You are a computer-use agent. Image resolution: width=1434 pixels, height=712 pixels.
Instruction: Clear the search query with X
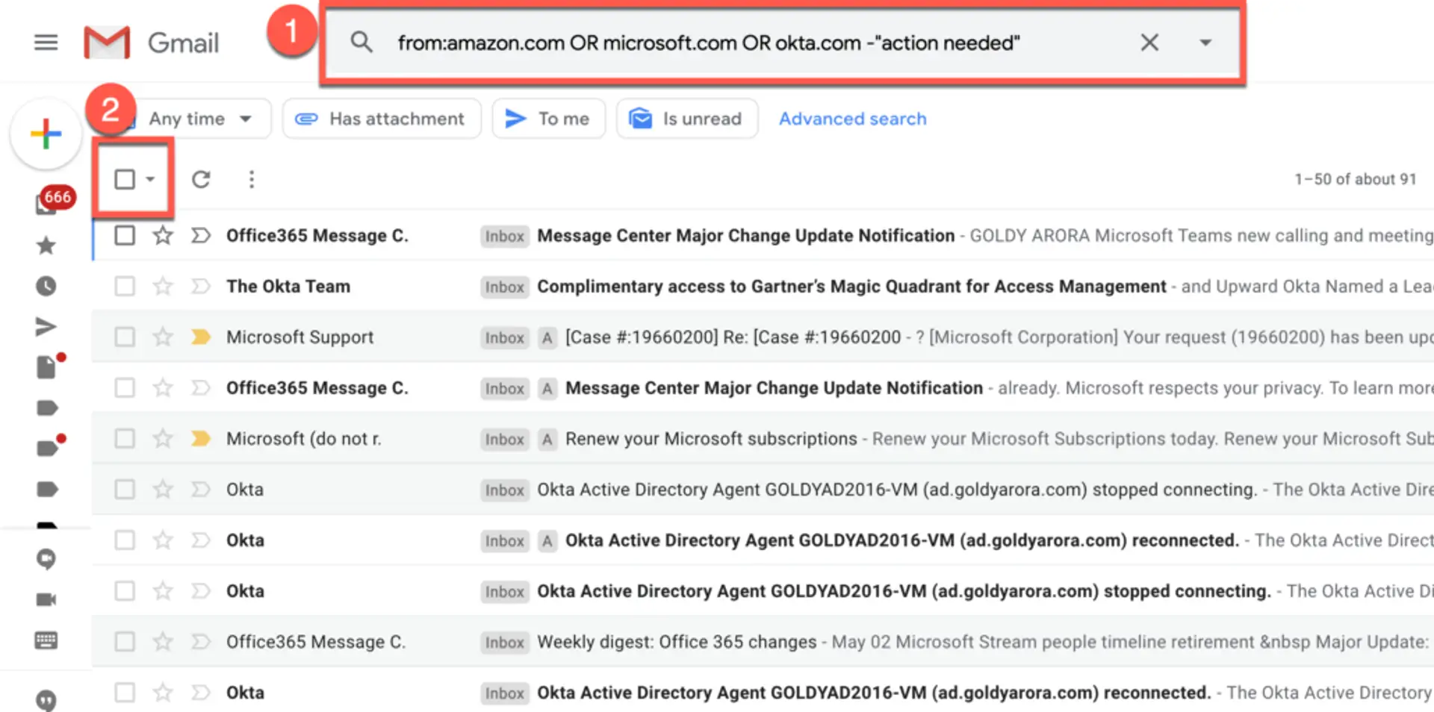[1149, 43]
